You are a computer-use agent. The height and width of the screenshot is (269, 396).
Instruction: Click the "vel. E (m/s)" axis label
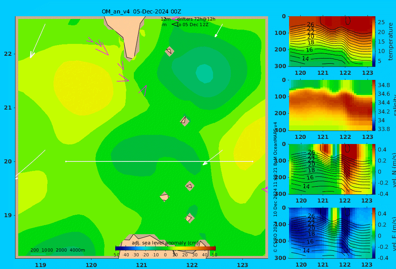point(394,234)
